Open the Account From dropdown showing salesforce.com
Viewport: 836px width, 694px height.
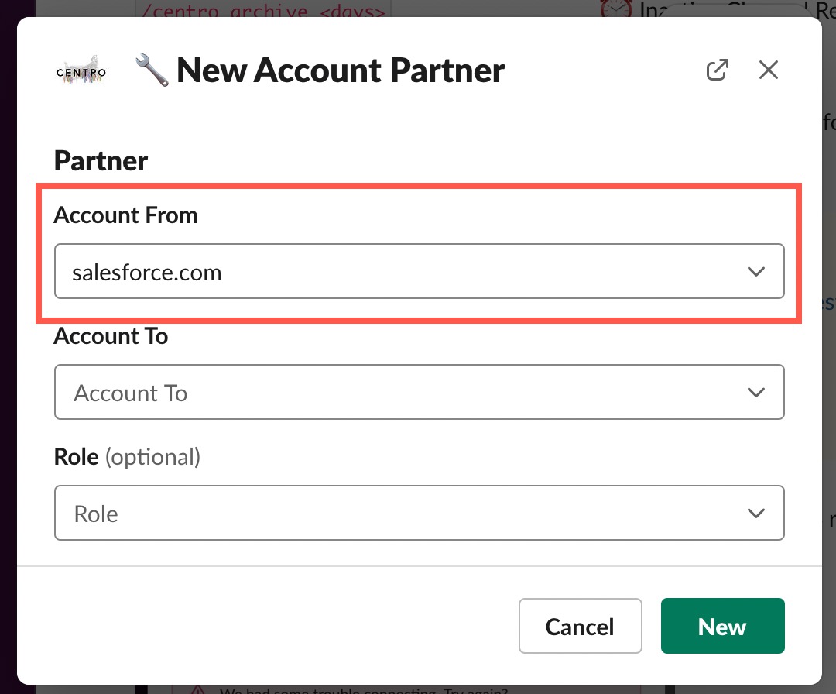tap(419, 272)
